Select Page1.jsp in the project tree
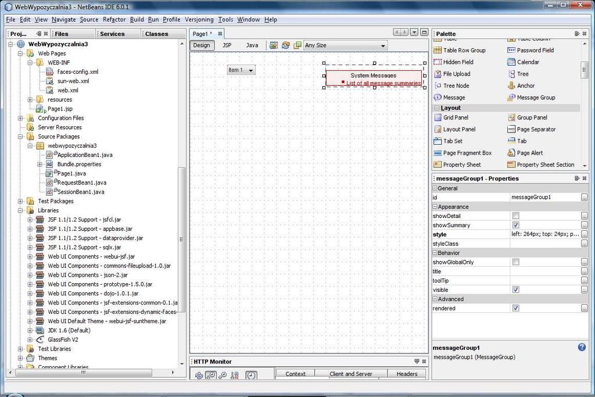 (x=54, y=109)
